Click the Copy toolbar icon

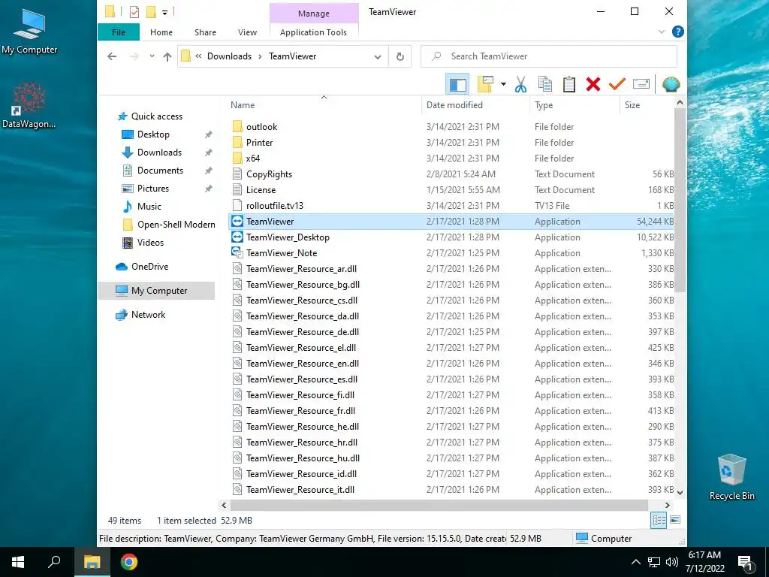click(x=545, y=84)
